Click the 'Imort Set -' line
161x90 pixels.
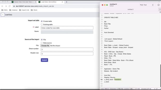click(107, 75)
